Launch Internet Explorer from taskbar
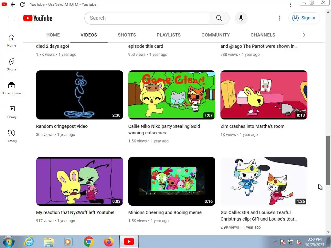 (29, 242)
